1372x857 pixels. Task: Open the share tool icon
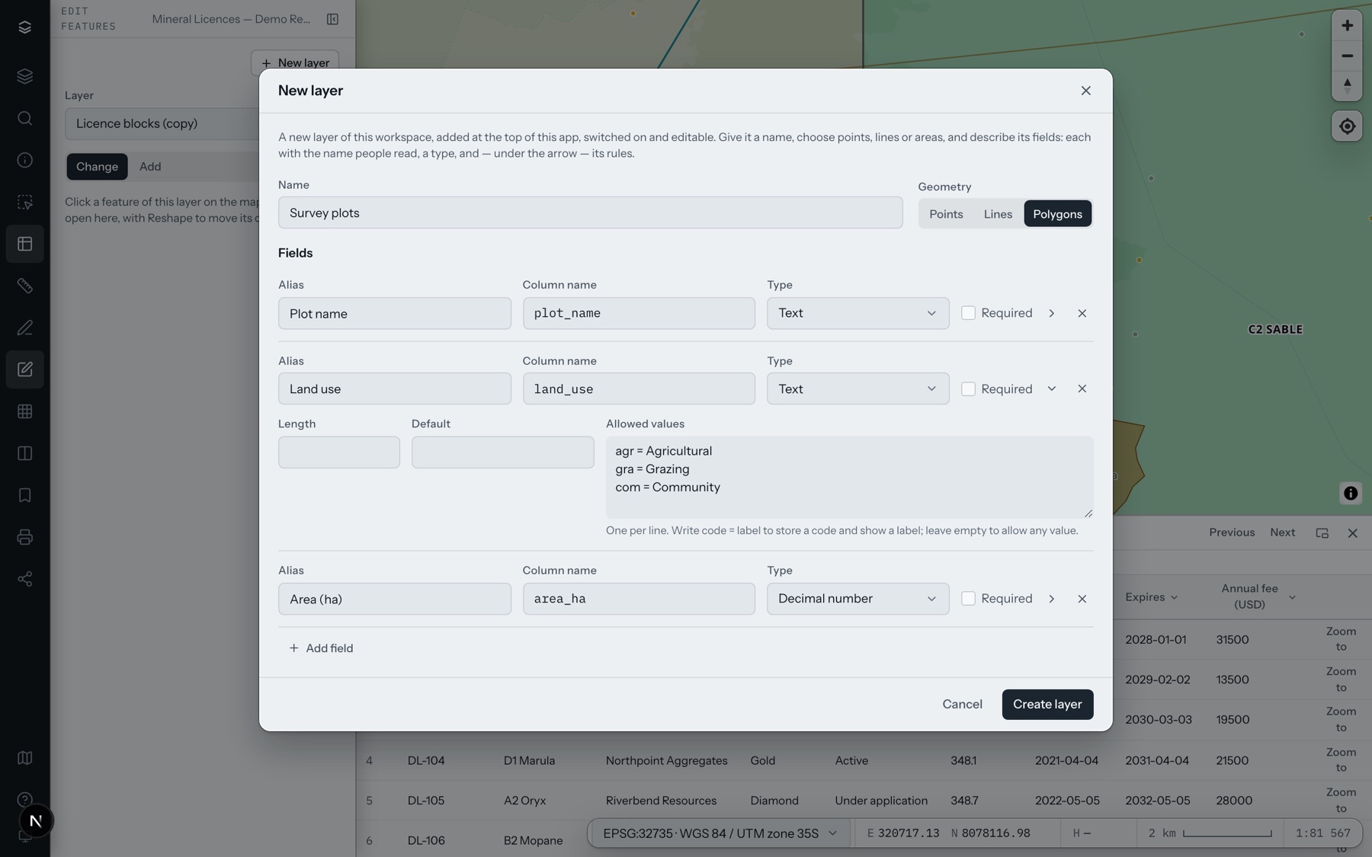coord(24,579)
